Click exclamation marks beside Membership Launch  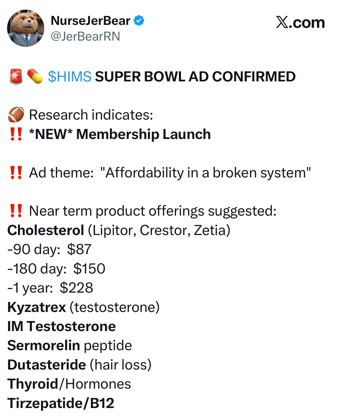(x=16, y=134)
